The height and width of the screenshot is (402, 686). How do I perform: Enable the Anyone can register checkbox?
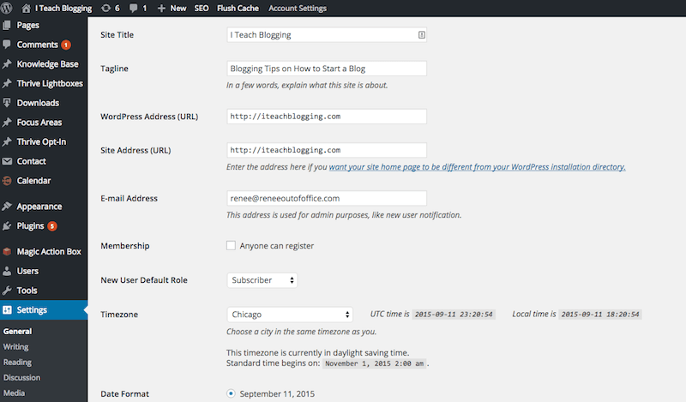pyautogui.click(x=231, y=246)
